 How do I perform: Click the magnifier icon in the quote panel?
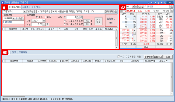pos(136,7)
